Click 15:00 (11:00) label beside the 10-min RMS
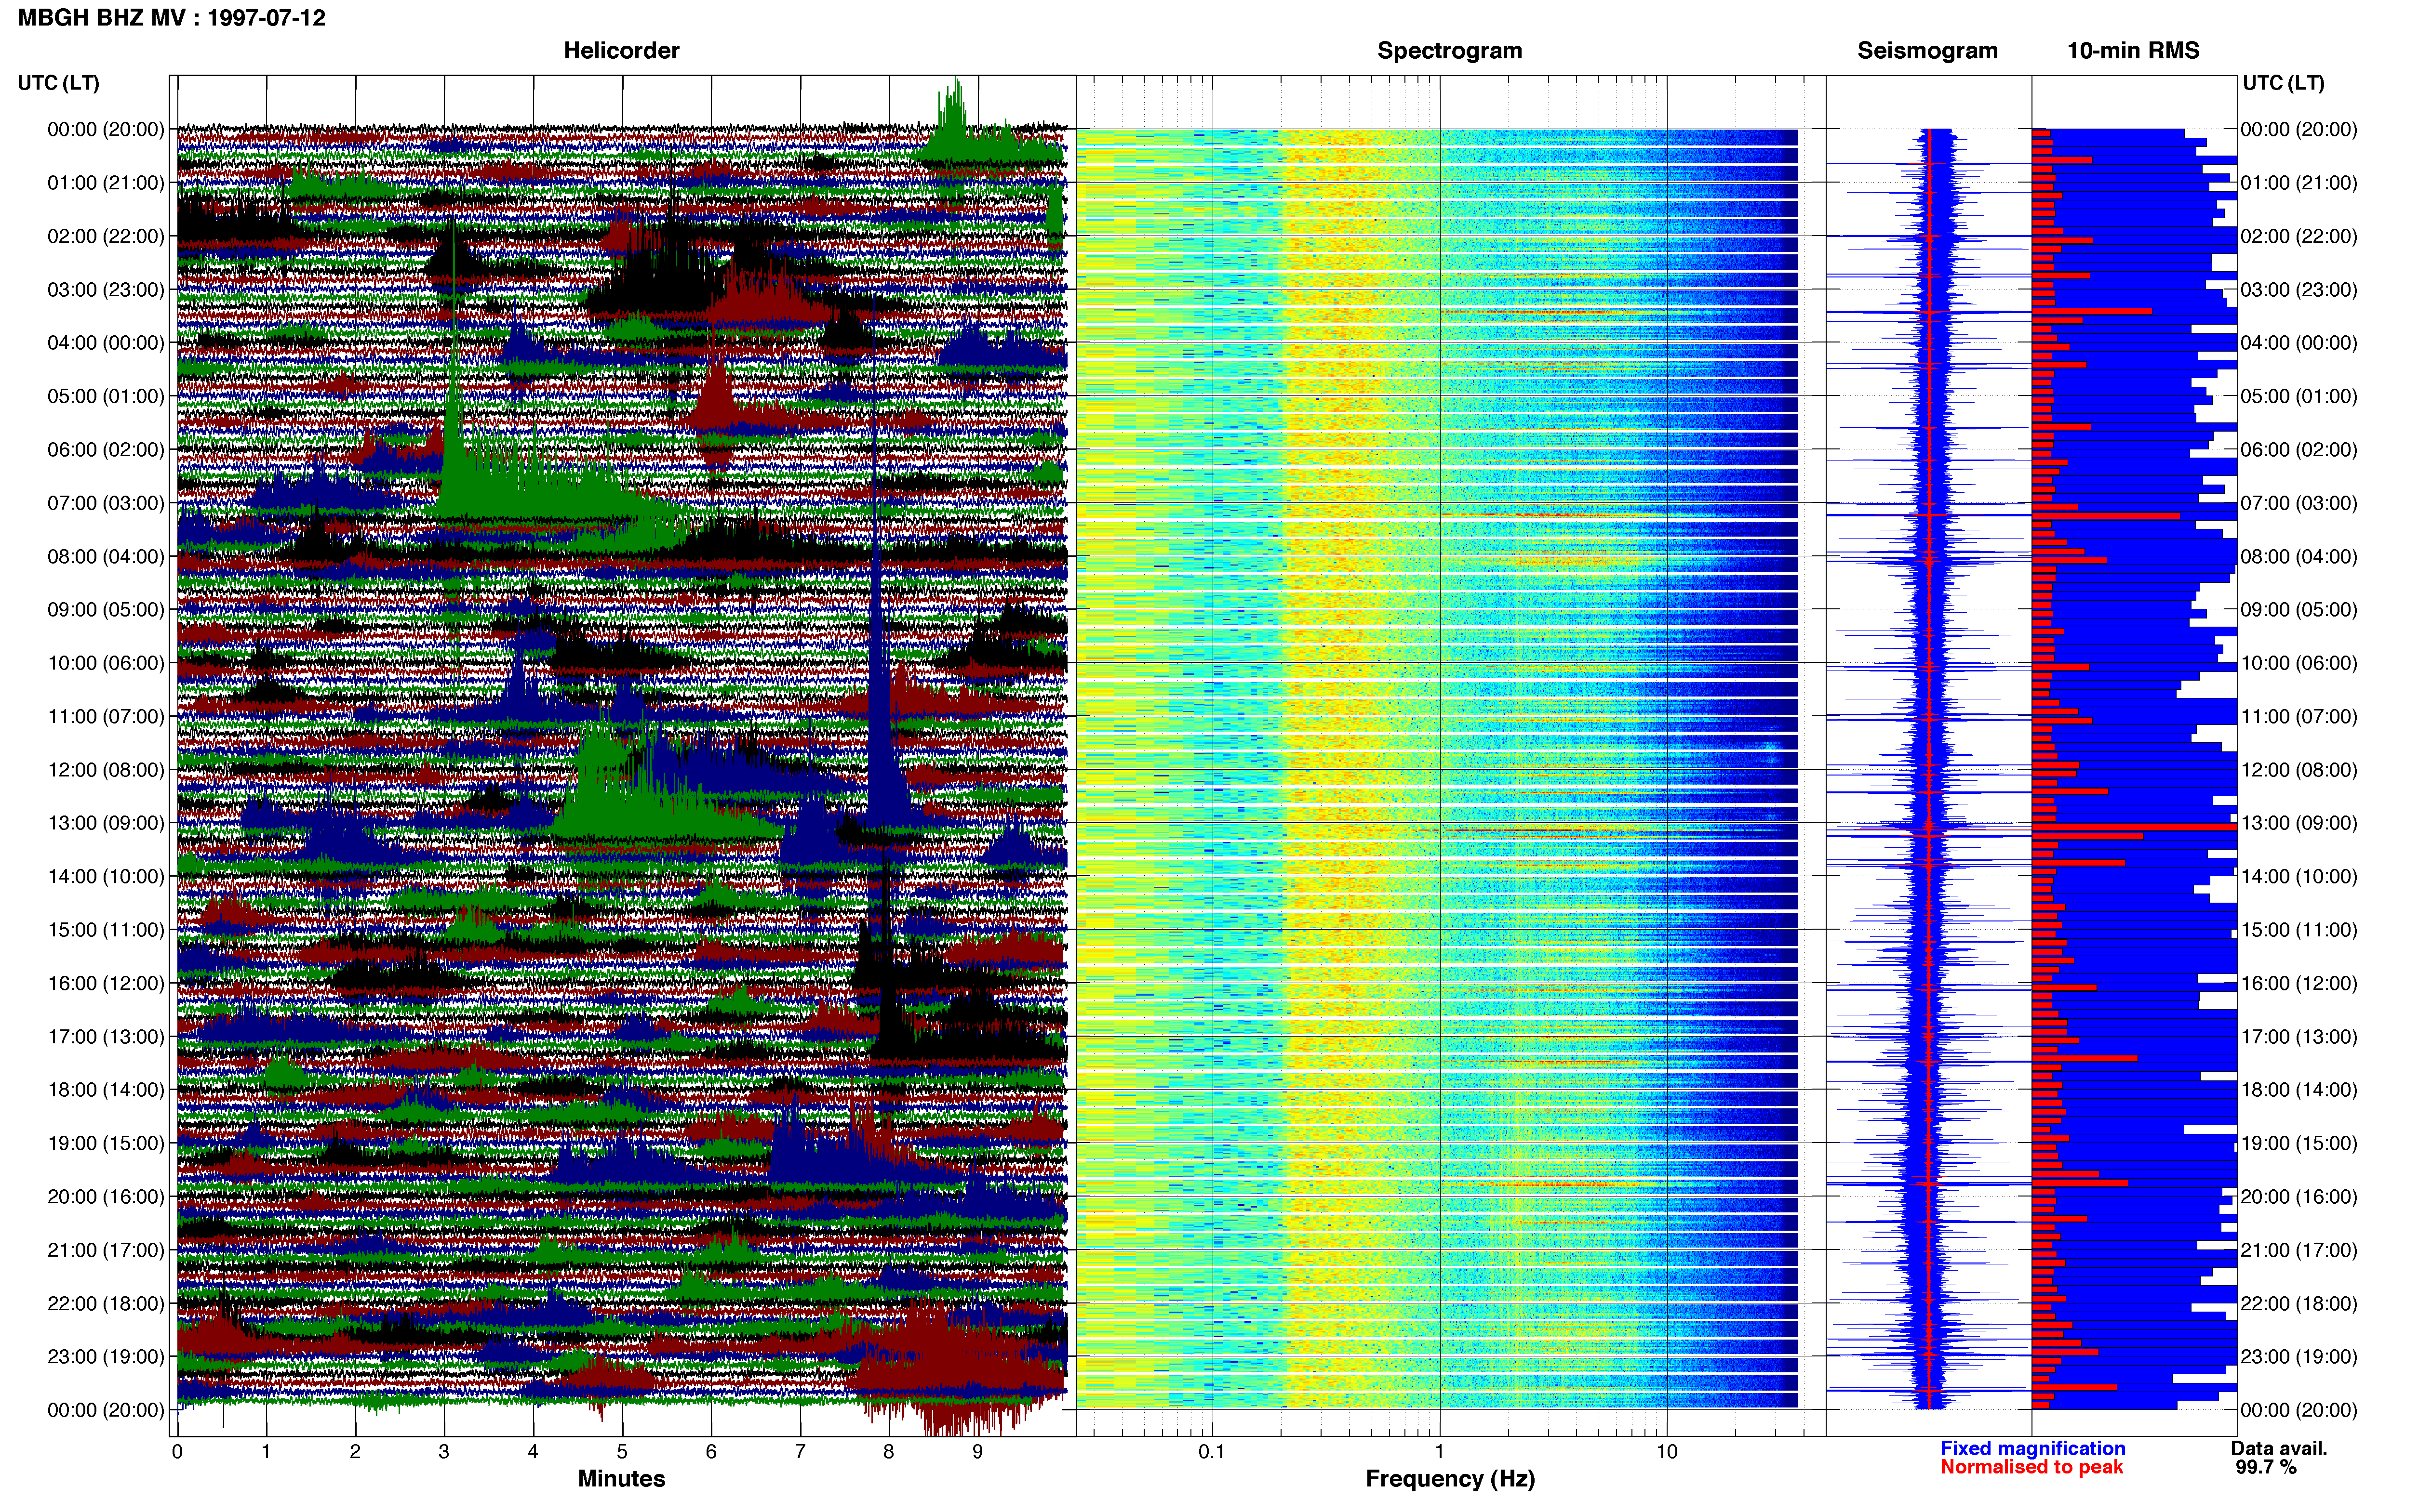The image size is (2419, 1512). [x=2299, y=930]
